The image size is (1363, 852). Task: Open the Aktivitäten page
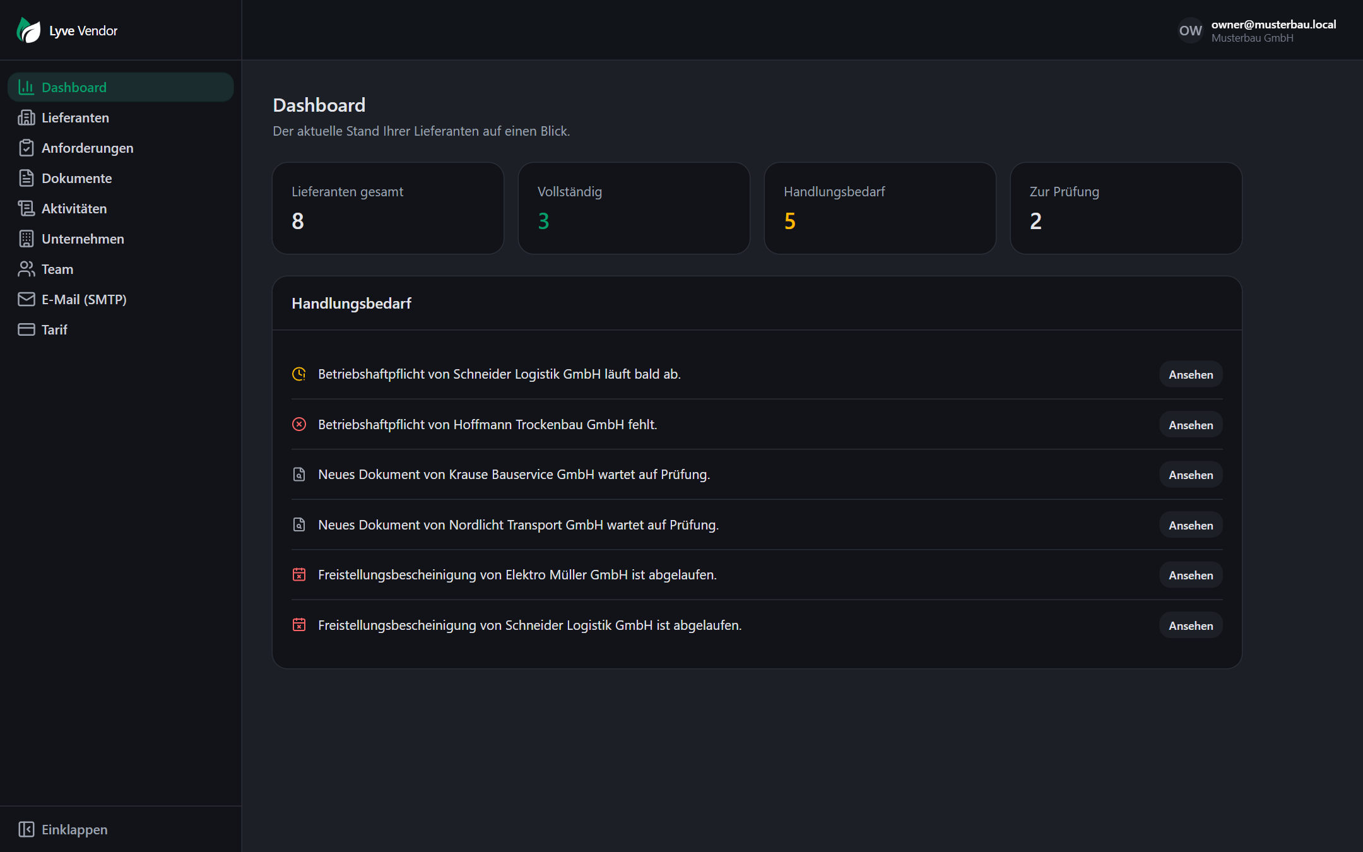pos(121,208)
